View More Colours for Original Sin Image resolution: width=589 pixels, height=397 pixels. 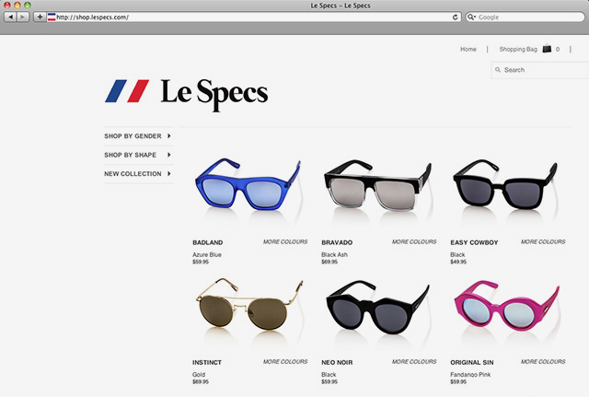coord(543,362)
